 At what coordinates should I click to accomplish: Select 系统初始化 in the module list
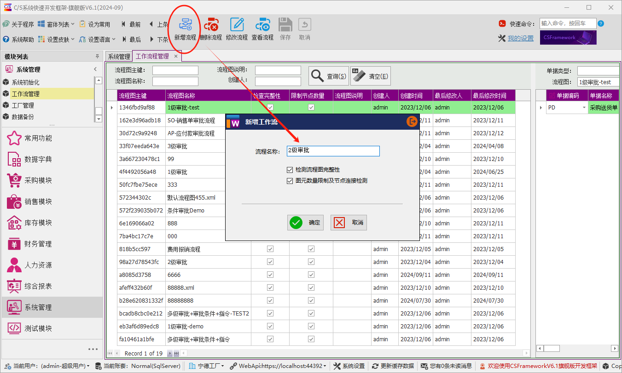[x=48, y=82]
